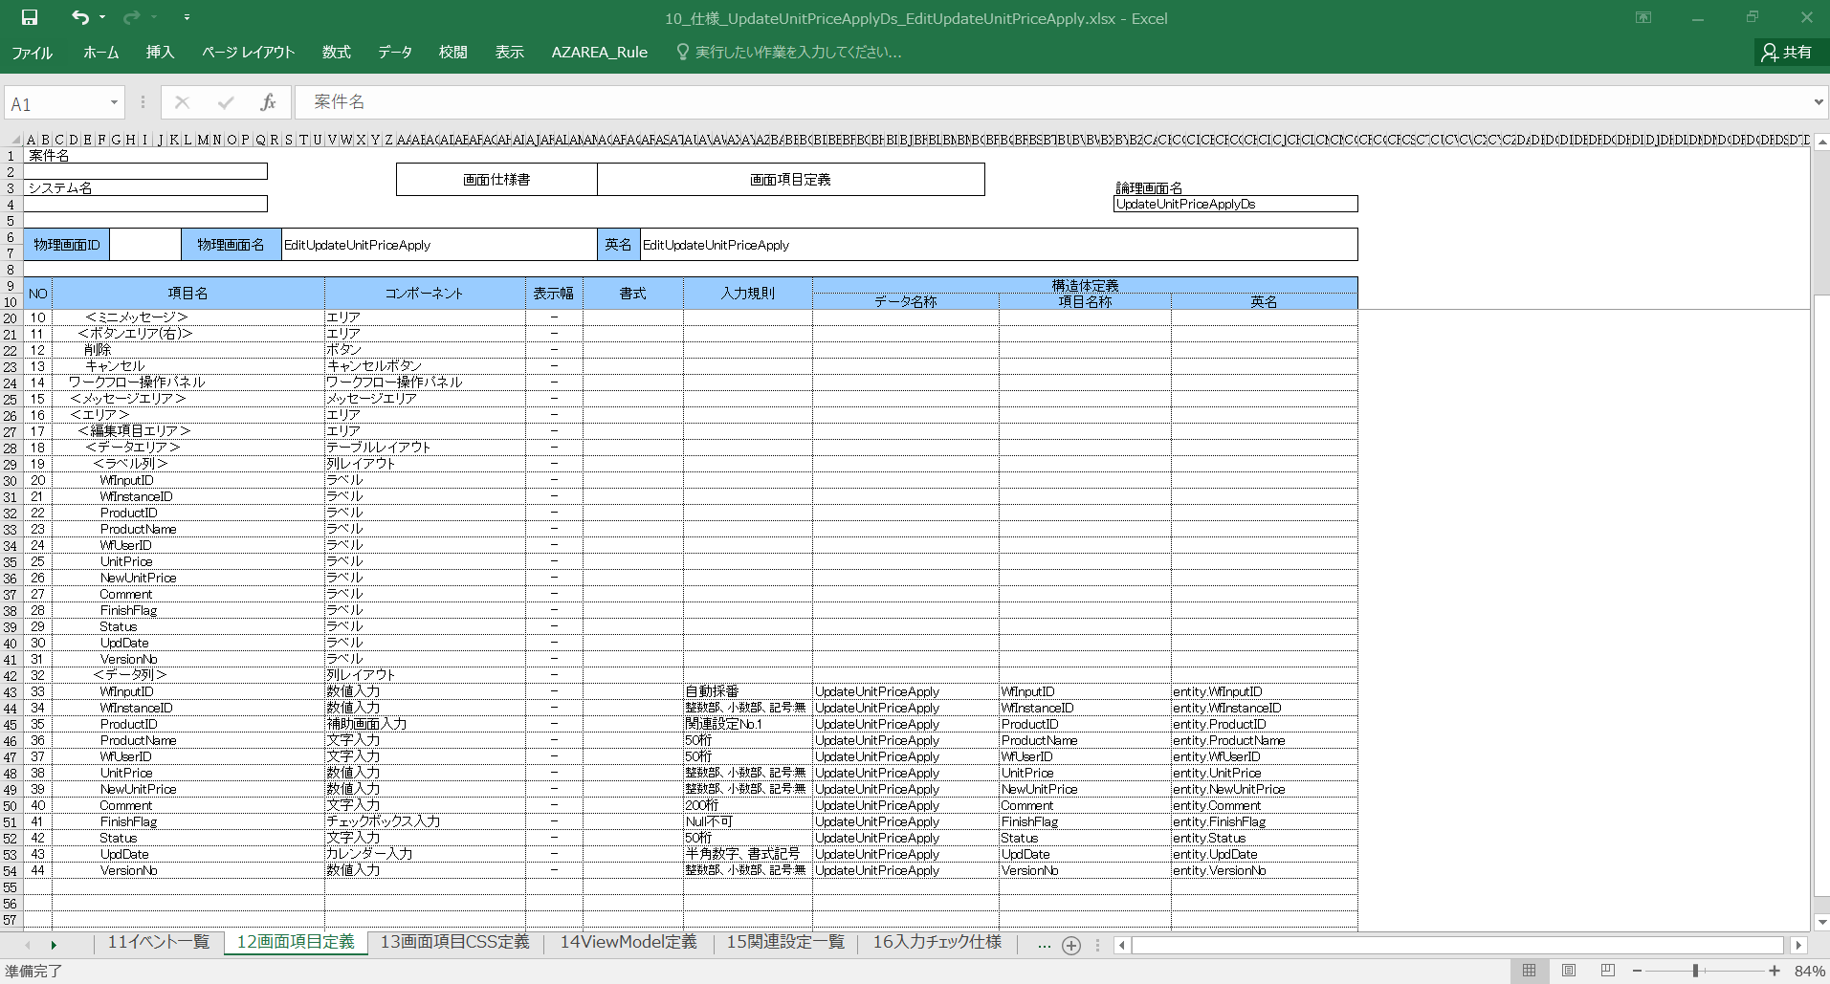Switch to the 挿入 ribbon tab
The height and width of the screenshot is (984, 1830).
coord(160,53)
